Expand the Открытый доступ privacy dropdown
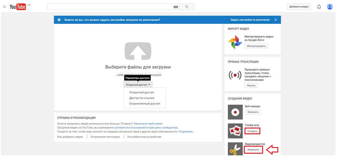 click(138, 85)
